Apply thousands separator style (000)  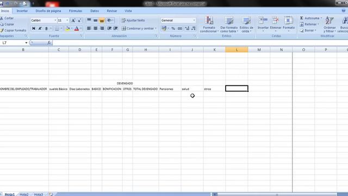(x=180, y=28)
